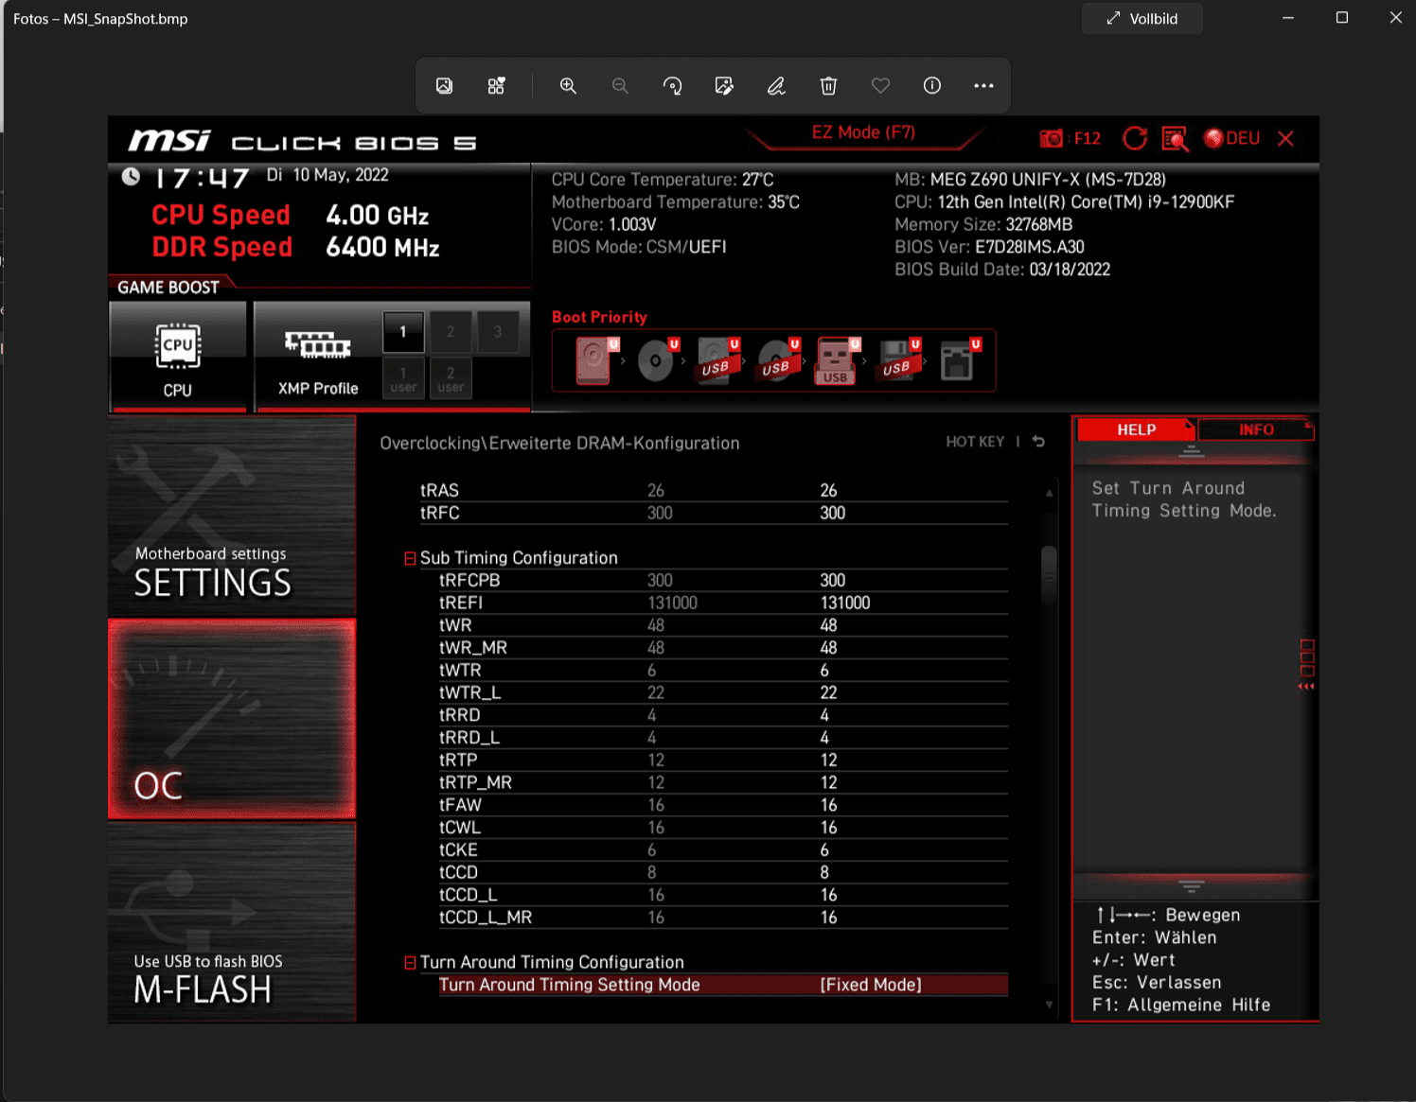Add photo to favorites heart
The height and width of the screenshot is (1102, 1416).
point(880,86)
